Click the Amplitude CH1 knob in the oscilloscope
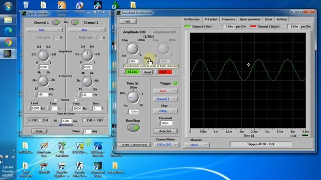The width and height of the screenshot is (321, 180). [x=132, y=48]
